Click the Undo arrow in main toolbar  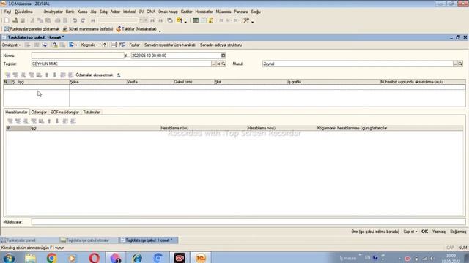tap(75, 20)
